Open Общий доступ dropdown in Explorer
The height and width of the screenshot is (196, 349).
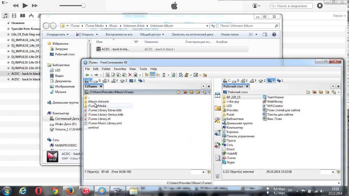point(152,35)
